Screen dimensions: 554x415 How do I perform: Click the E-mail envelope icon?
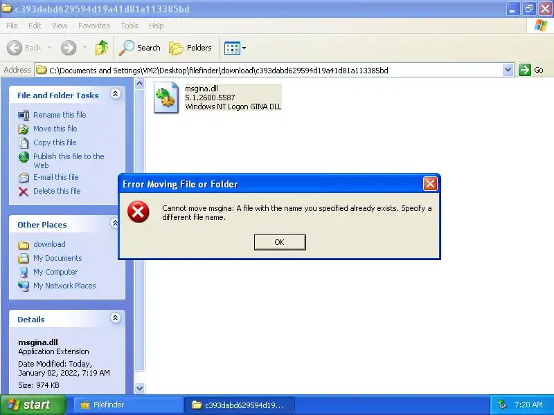pos(24,178)
